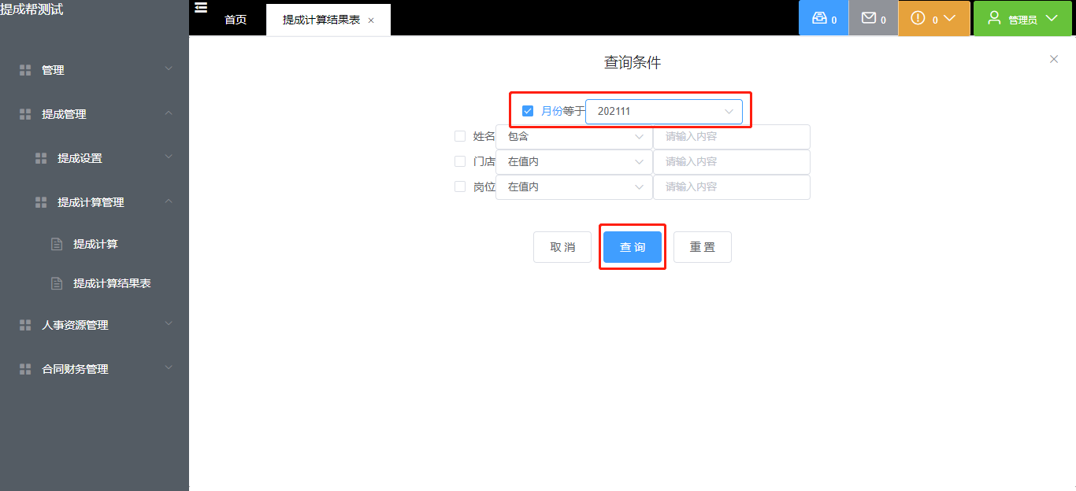
Task: Uncheck the 月份 filter checkbox
Action: click(x=528, y=110)
